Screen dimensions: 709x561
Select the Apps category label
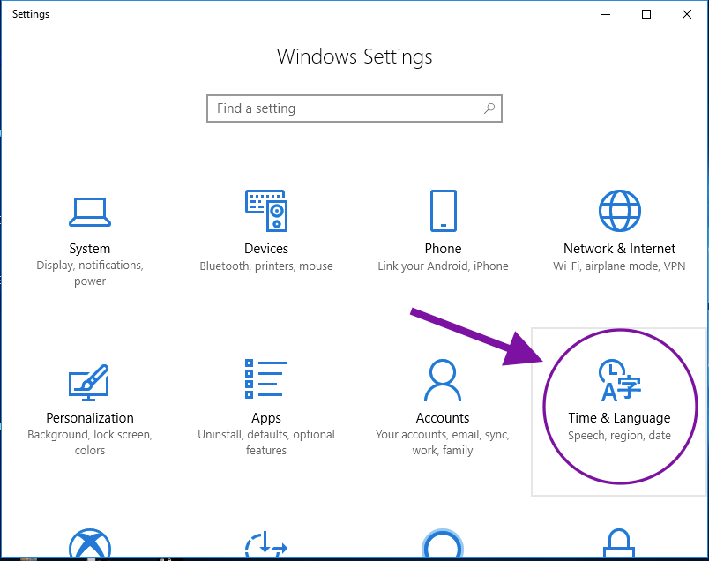coord(266,418)
